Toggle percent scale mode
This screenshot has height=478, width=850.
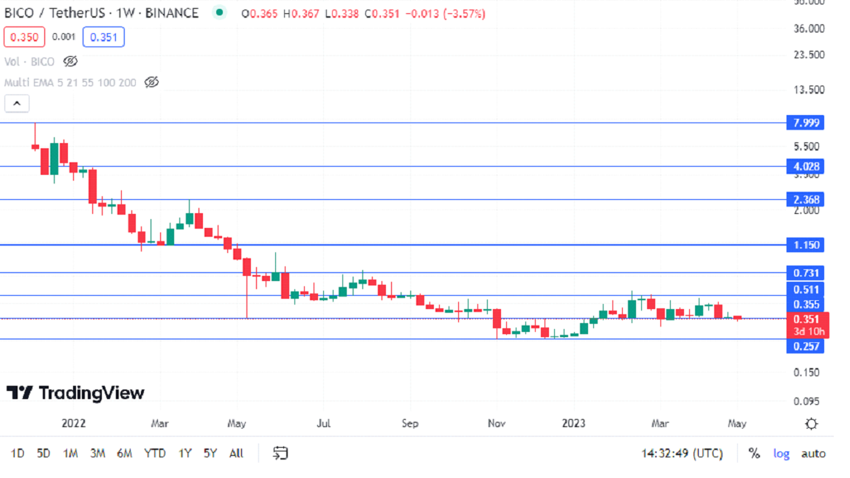(x=754, y=453)
